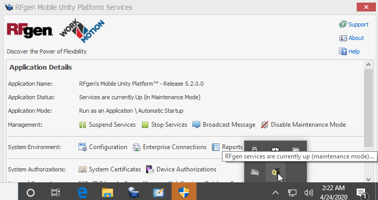Click the RFgen globe-monitor taskbar icon
The width and height of the screenshot is (378, 200).
click(133, 193)
